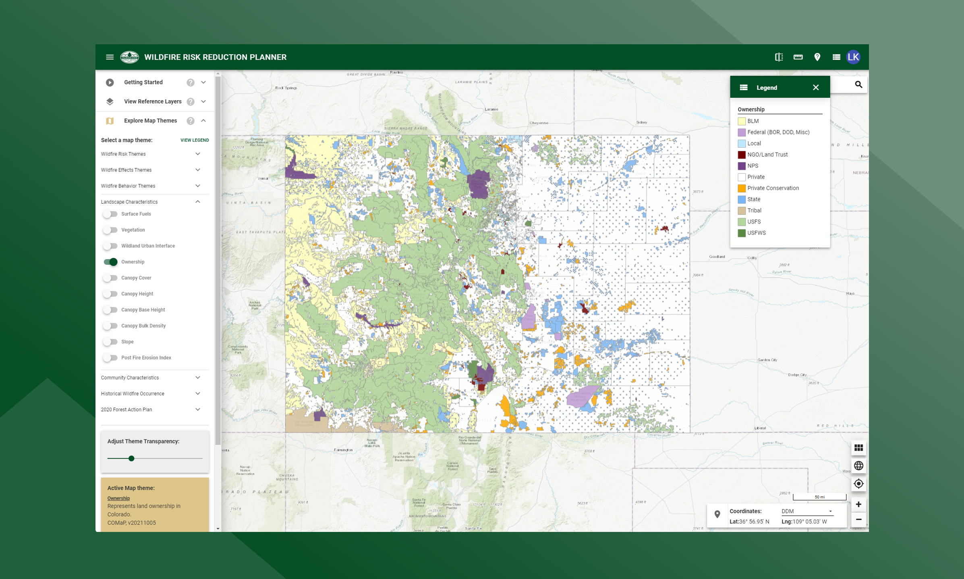Click the View Reference Layers label
Viewport: 964px width, 579px height.
(153, 101)
